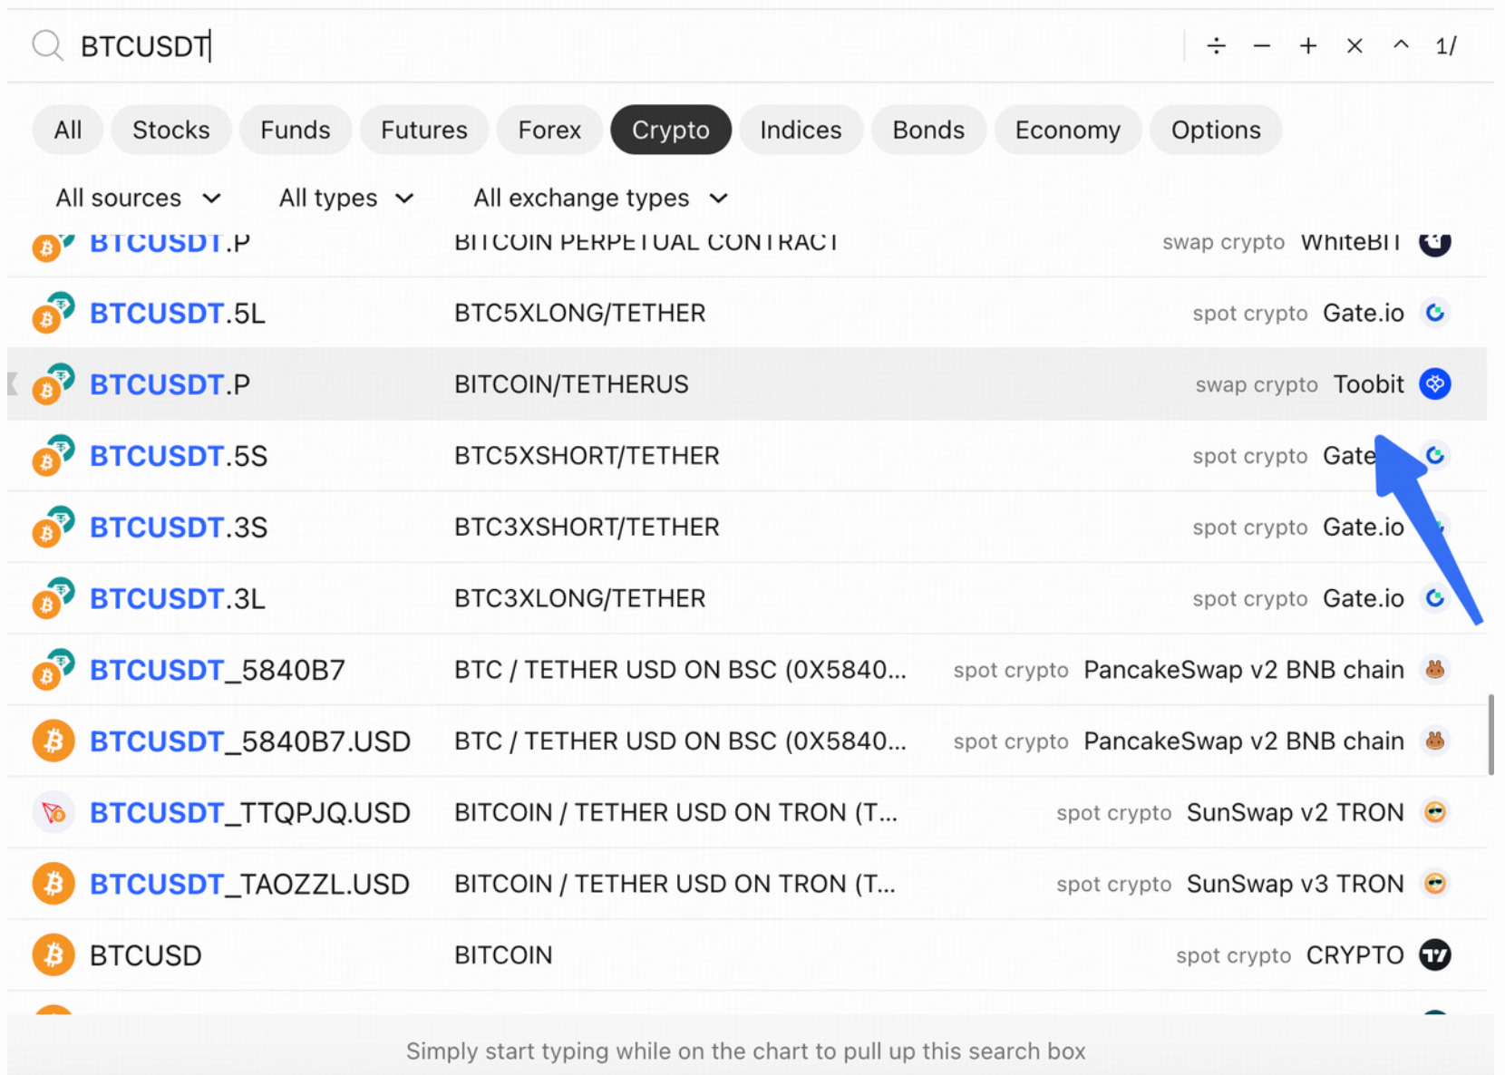Click the Toobit exchange logo
The height and width of the screenshot is (1075, 1505).
click(x=1434, y=384)
